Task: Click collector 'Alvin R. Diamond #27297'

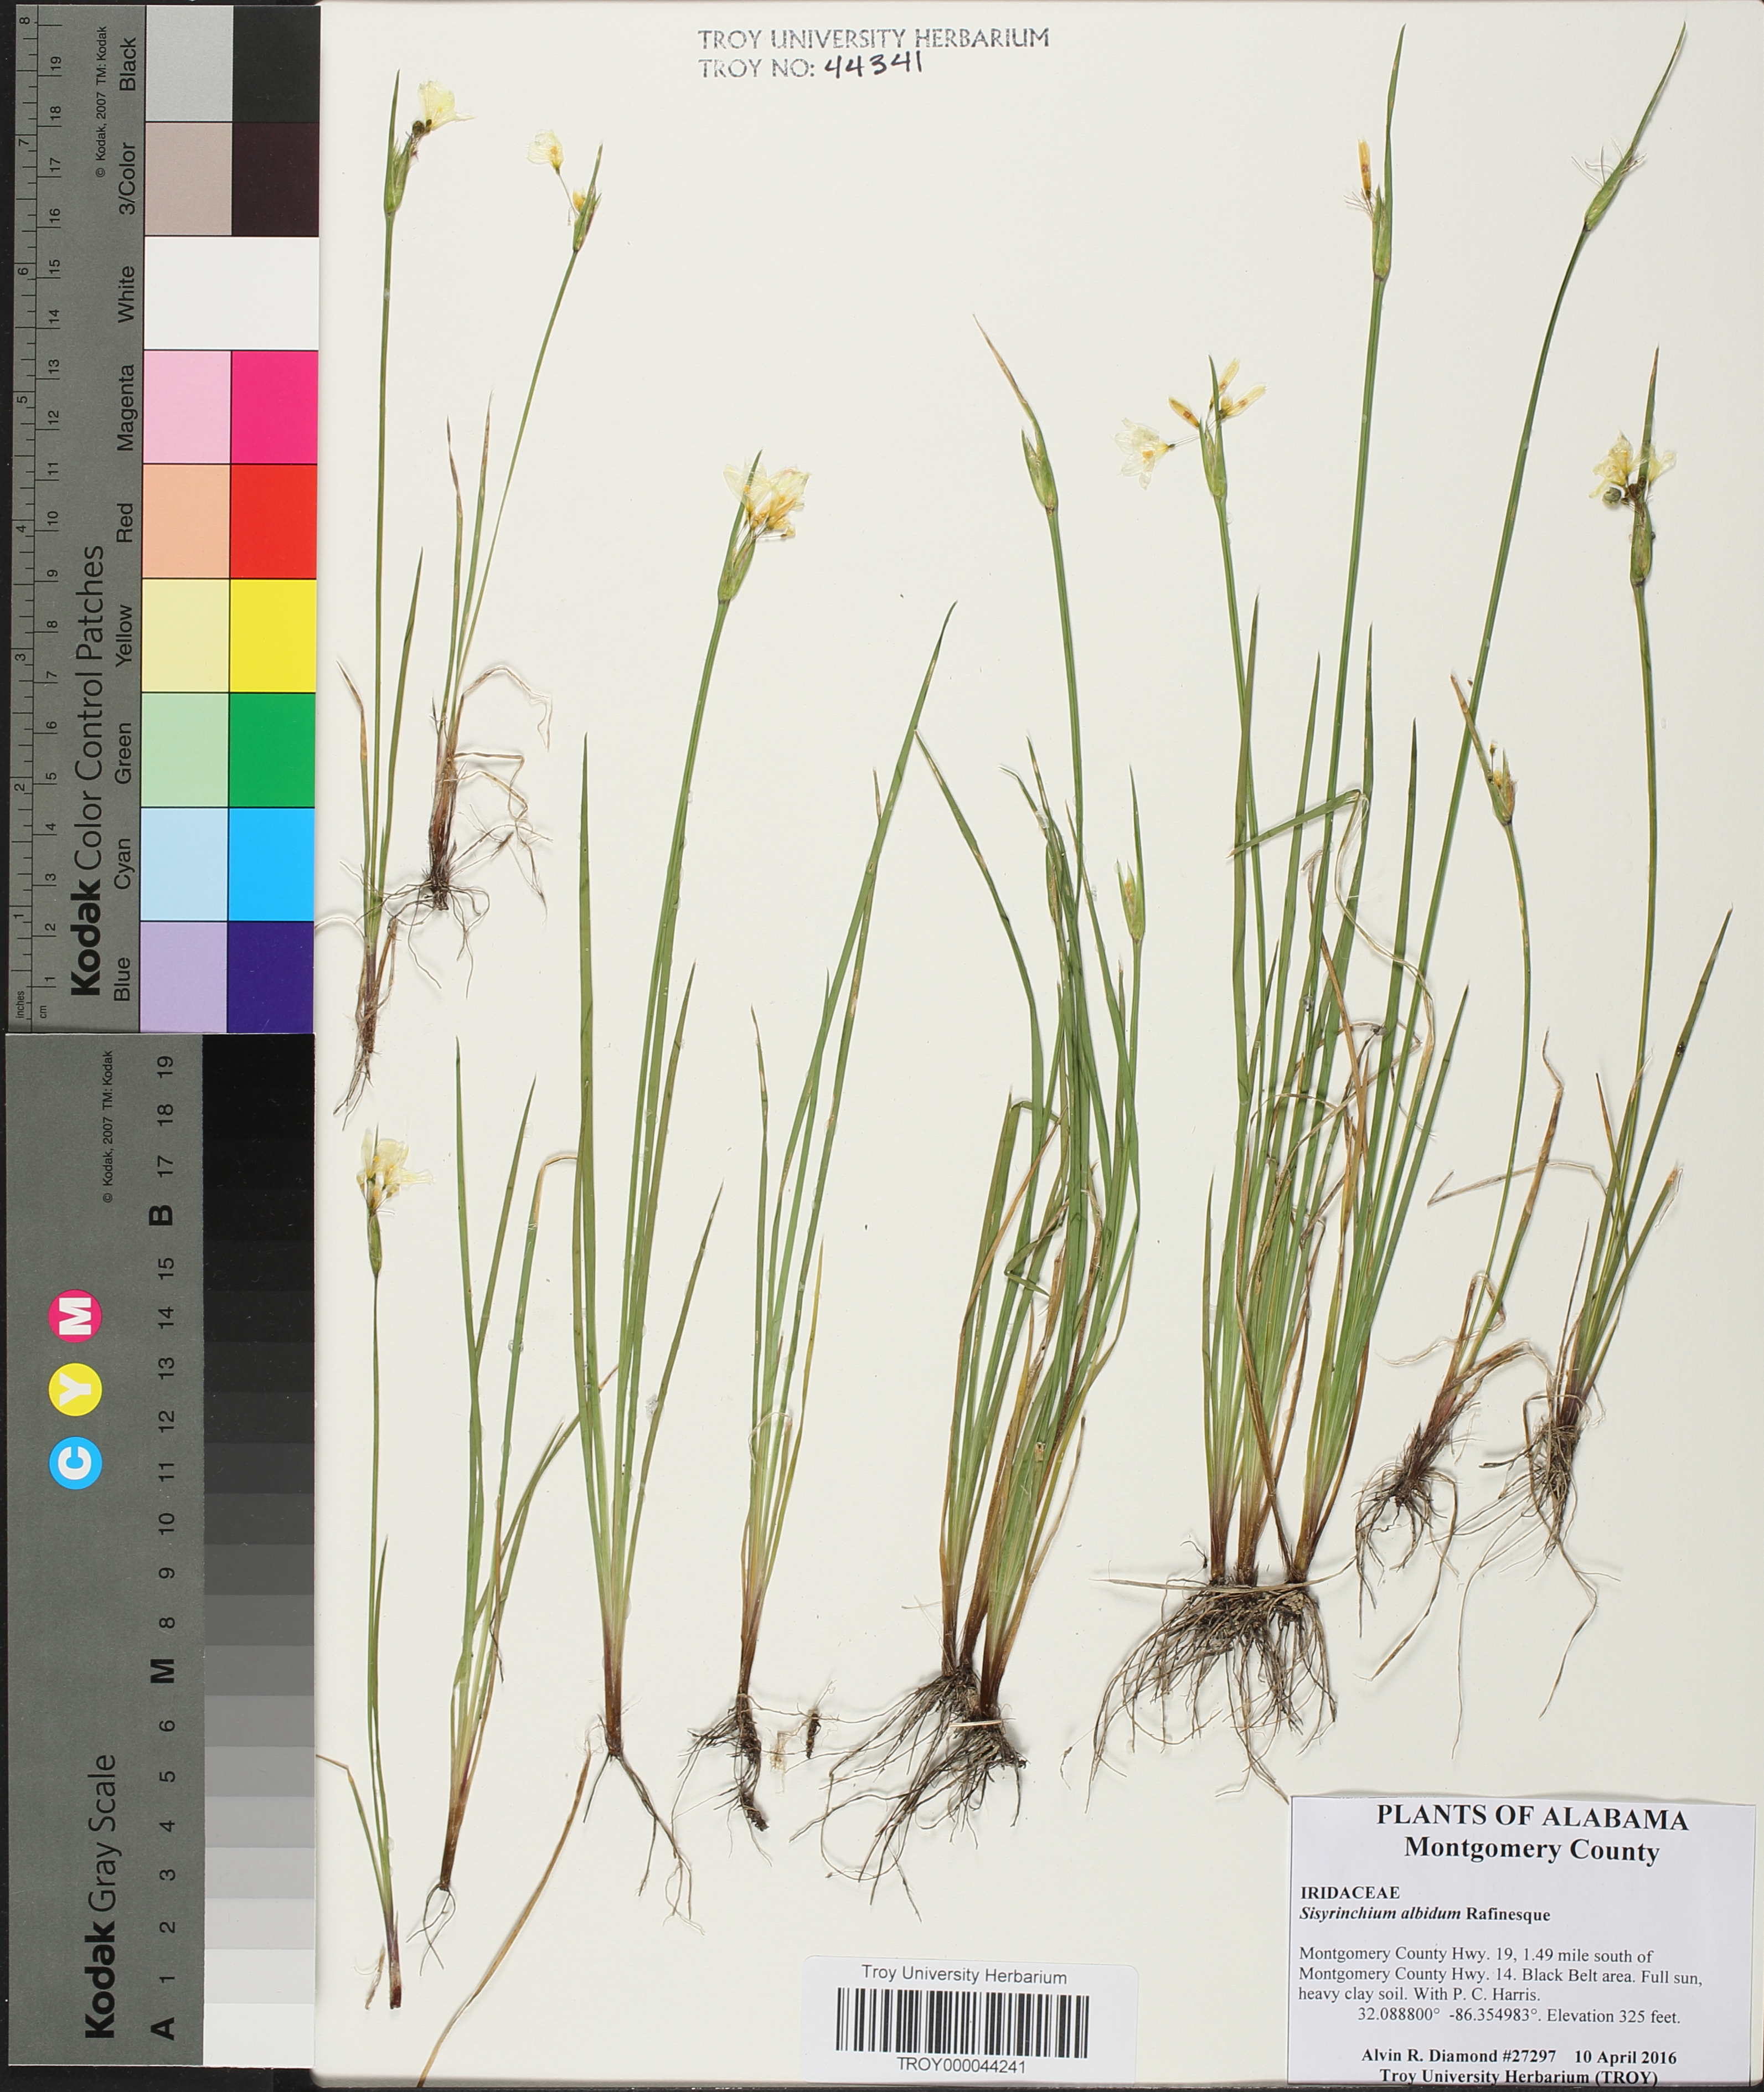Action: [x=1458, y=2056]
